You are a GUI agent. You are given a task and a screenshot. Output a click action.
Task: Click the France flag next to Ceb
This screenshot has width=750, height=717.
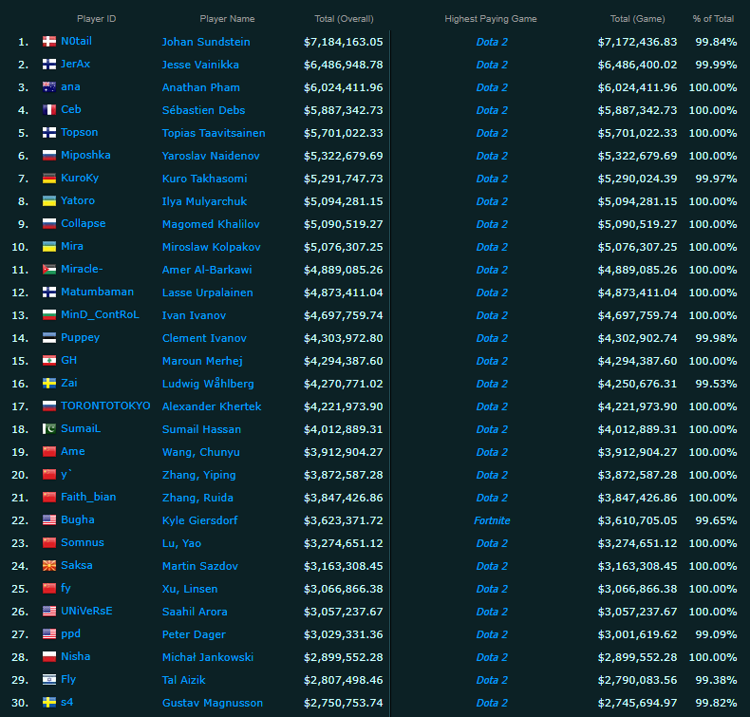(x=49, y=110)
